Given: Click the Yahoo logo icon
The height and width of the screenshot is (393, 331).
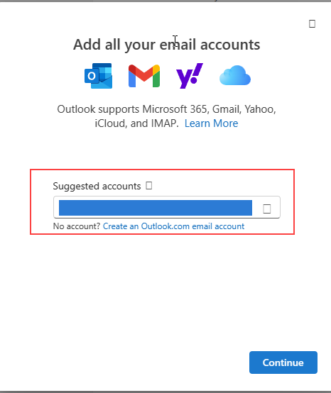Looking at the screenshot, I should tap(190, 76).
